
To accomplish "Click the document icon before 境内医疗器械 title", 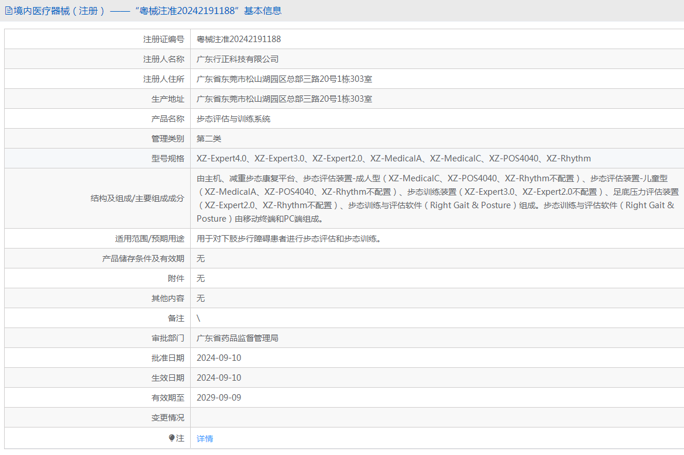I will [9, 11].
